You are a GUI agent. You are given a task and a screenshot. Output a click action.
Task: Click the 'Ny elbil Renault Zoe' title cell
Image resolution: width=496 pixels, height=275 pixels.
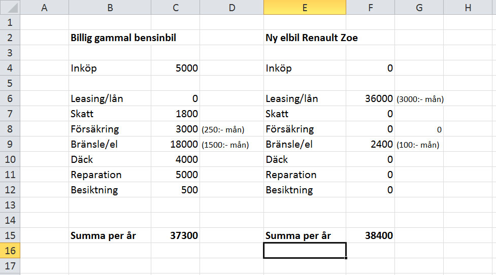click(x=311, y=38)
